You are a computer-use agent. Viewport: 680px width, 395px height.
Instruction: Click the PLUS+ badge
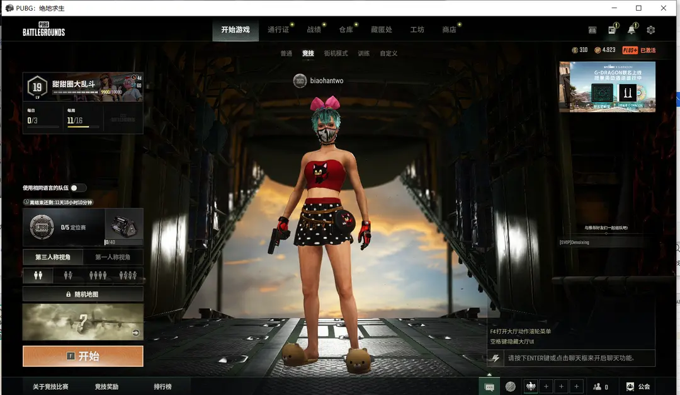point(630,50)
